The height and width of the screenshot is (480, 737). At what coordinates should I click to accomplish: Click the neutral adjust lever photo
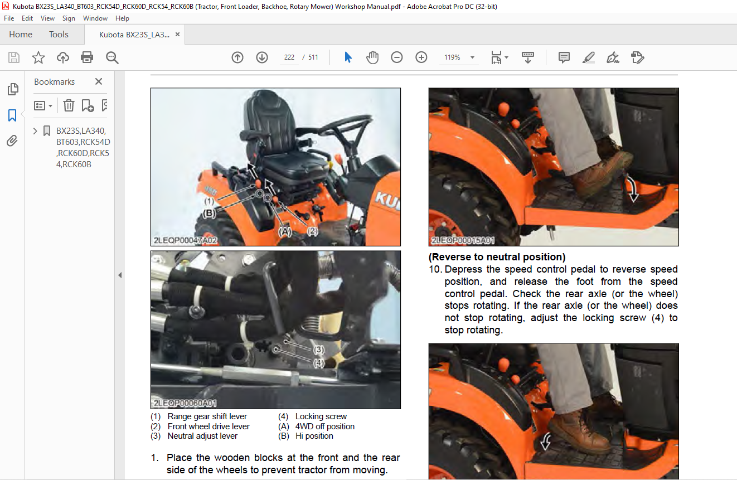click(x=275, y=330)
